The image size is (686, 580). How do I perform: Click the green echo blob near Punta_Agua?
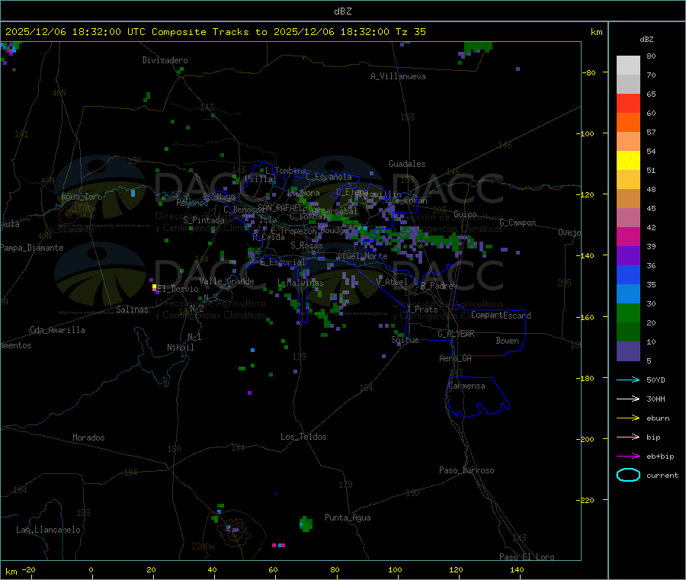306,524
